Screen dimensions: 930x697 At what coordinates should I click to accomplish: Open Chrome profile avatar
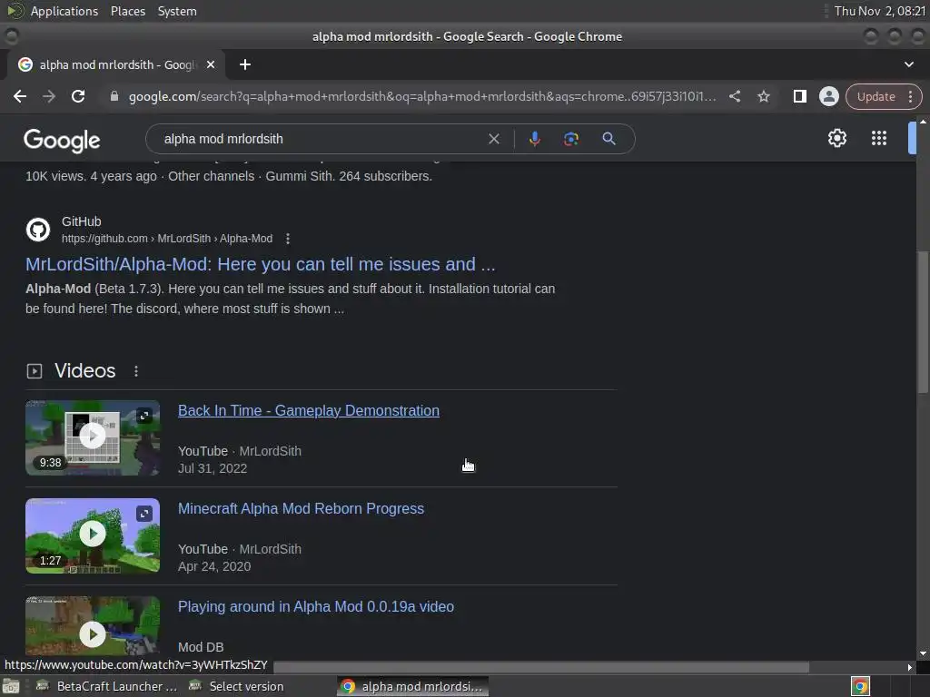pyautogui.click(x=829, y=96)
